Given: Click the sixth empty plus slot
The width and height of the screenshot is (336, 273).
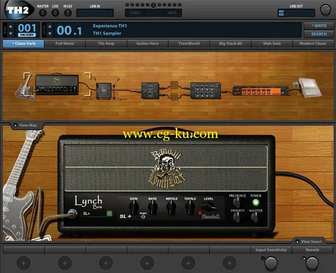Looking at the screenshot, I should [230, 263].
